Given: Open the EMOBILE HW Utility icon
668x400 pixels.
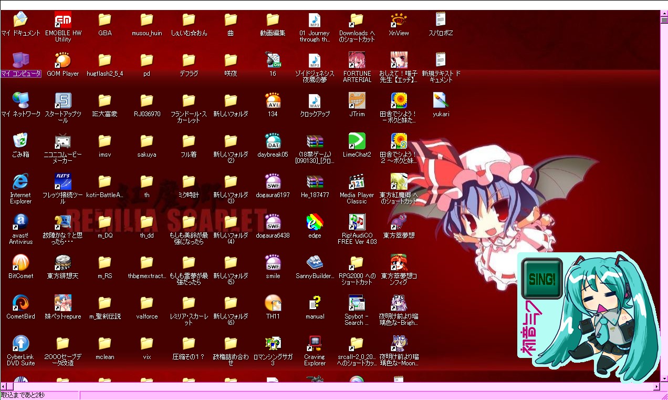Looking at the screenshot, I should [63, 20].
